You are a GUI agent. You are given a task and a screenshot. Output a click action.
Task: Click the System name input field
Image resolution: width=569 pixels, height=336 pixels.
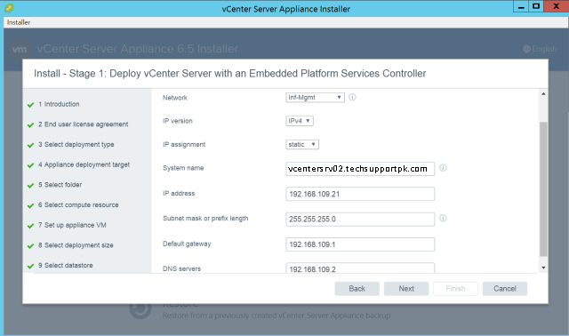coord(360,169)
